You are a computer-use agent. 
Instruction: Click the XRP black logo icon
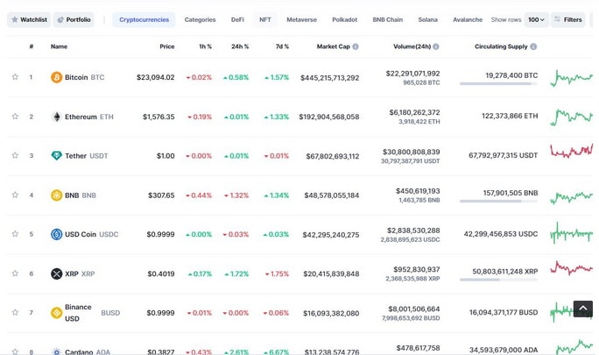(57, 273)
